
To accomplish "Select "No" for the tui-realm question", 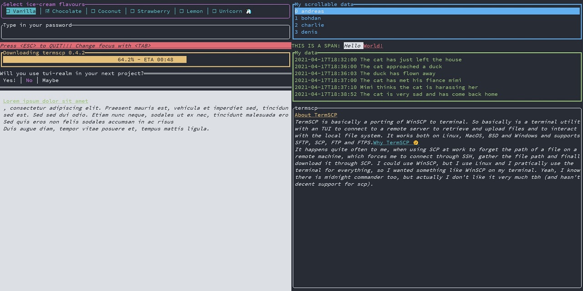I will [29, 80].
